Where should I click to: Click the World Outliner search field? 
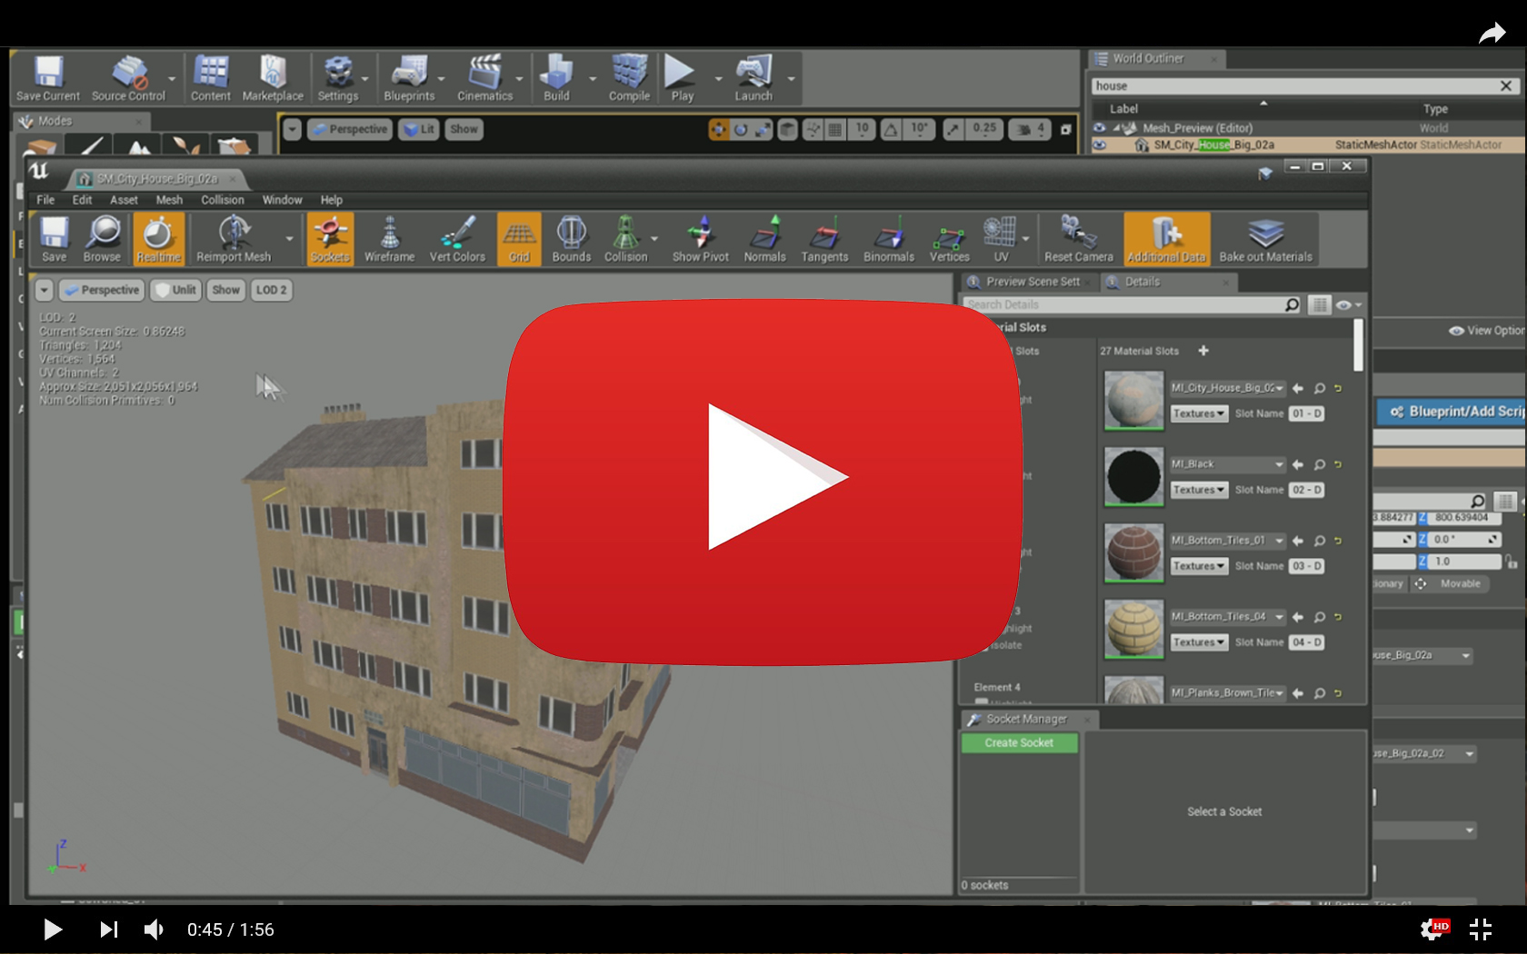(1292, 85)
